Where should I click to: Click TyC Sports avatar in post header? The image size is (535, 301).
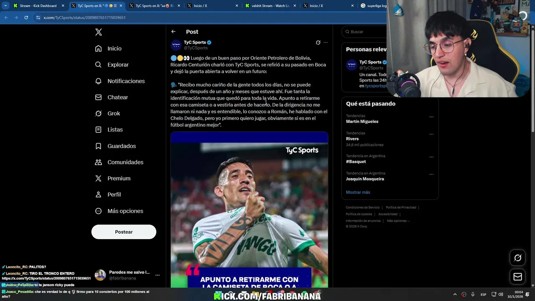176,45
